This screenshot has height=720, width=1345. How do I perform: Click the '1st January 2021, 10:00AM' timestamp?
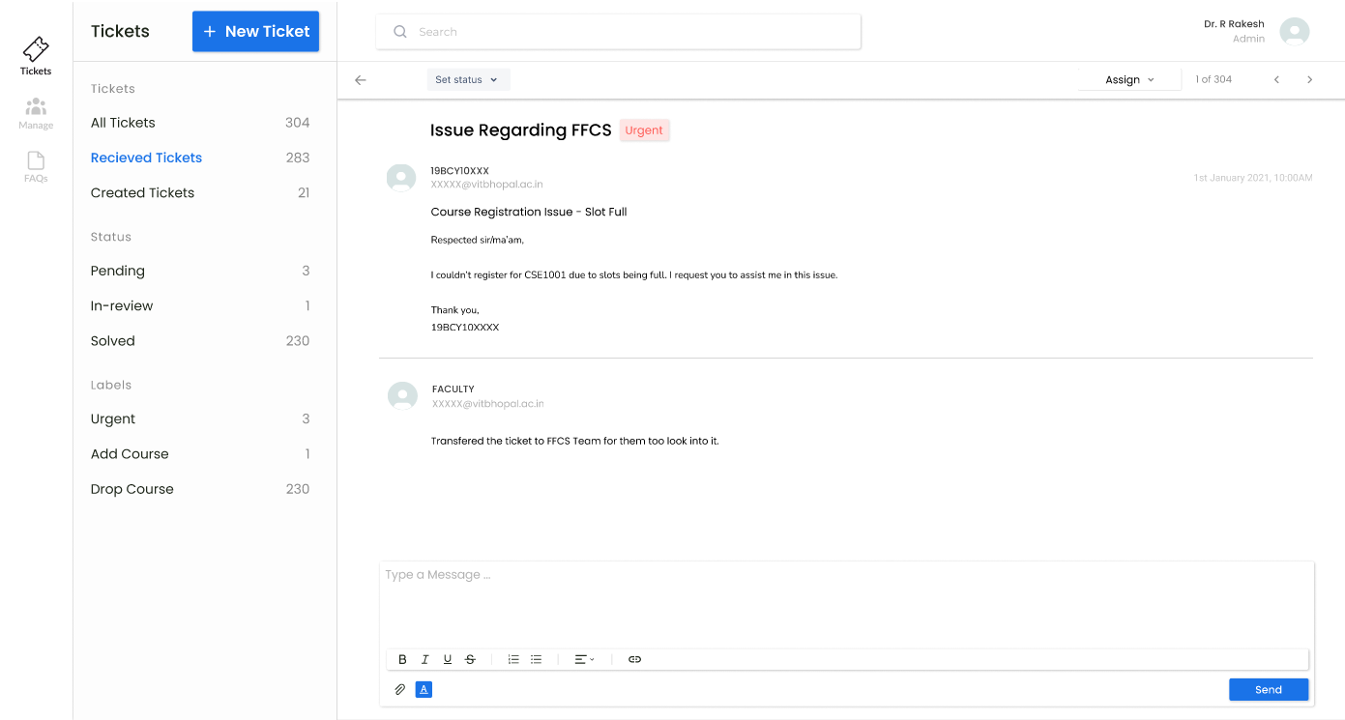pyautogui.click(x=1253, y=179)
